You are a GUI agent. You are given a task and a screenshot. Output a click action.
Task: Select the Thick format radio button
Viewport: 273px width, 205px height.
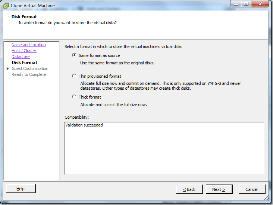point(74,97)
